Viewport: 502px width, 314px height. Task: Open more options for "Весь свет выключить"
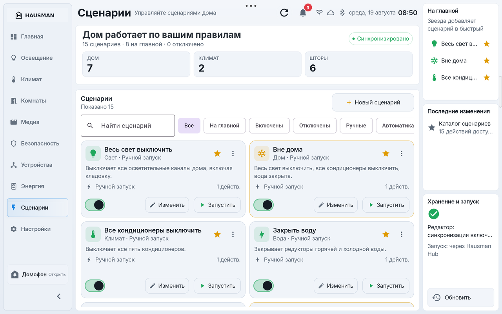click(233, 153)
